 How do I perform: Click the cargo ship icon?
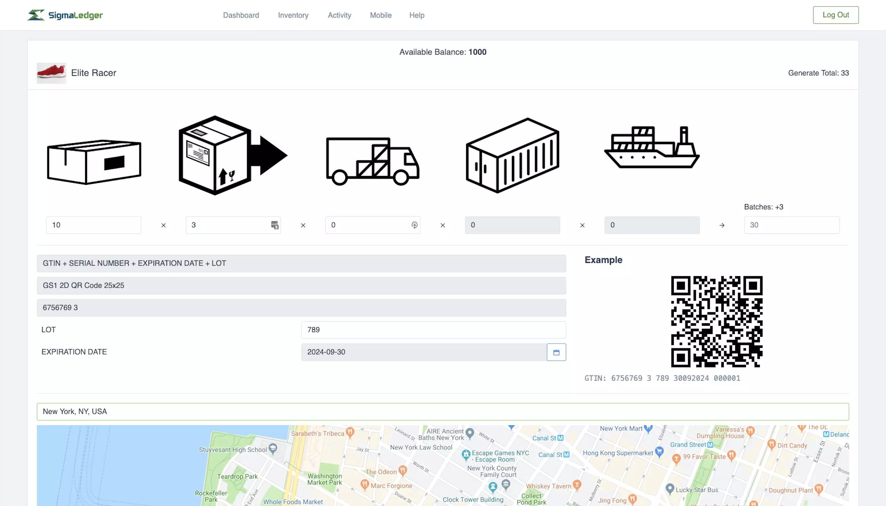pyautogui.click(x=652, y=147)
